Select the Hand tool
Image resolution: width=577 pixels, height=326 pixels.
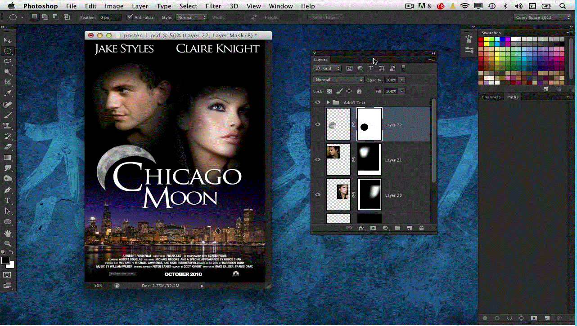point(8,233)
